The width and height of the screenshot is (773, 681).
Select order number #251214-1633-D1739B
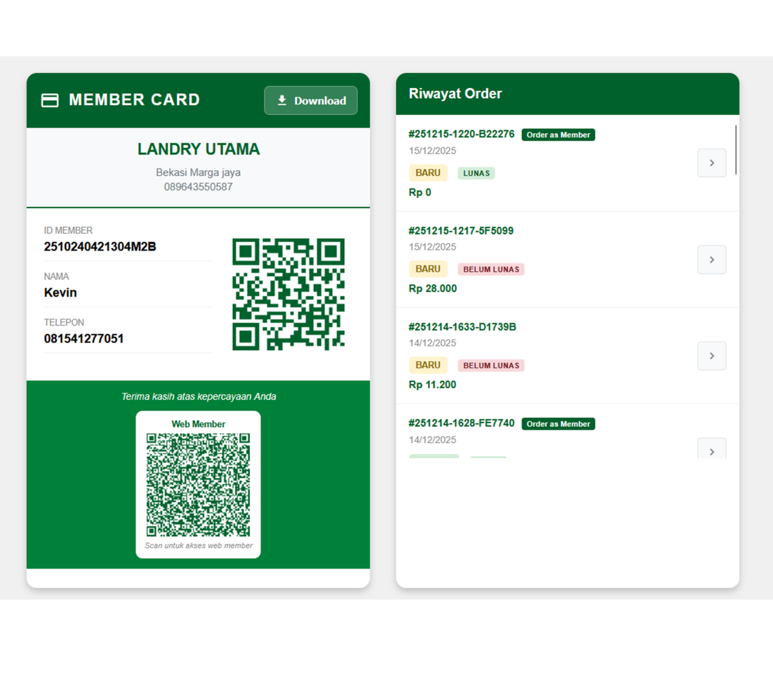pos(462,327)
